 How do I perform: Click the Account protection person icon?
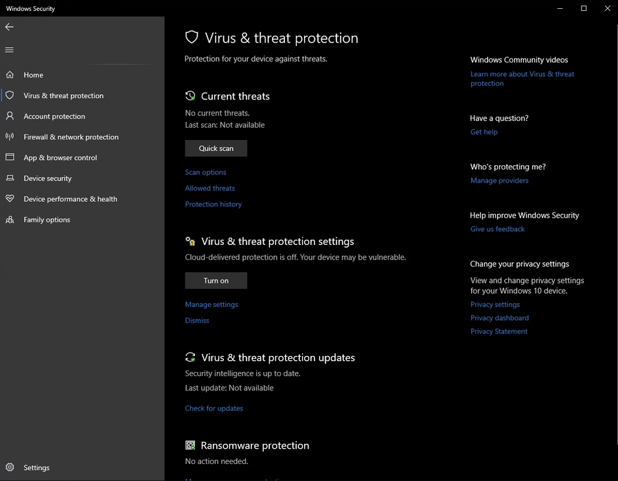[x=10, y=116]
